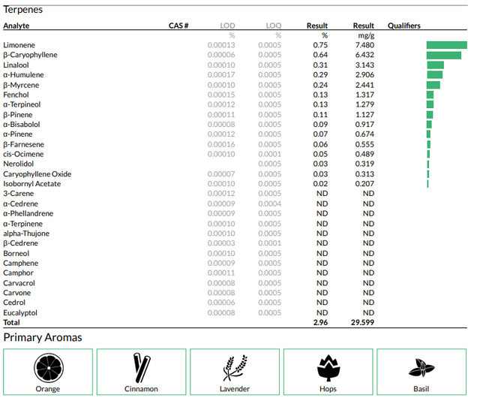
Task: Click the Analyte column header
Action: [x=16, y=26]
